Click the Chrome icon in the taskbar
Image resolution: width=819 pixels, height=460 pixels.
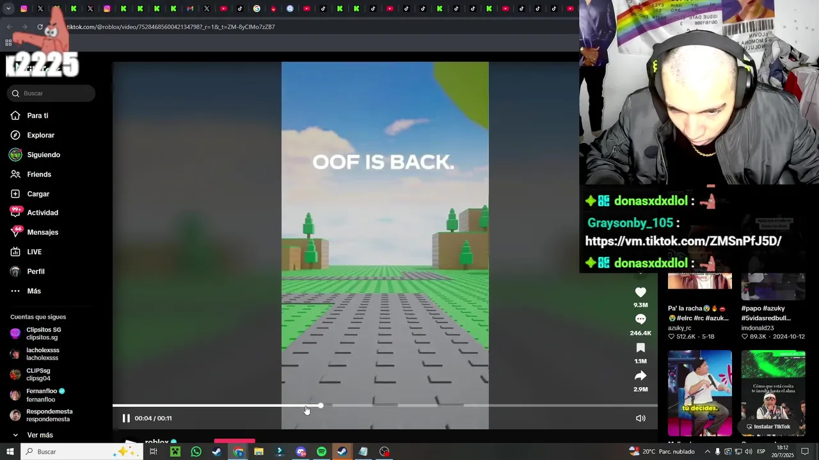click(x=238, y=452)
